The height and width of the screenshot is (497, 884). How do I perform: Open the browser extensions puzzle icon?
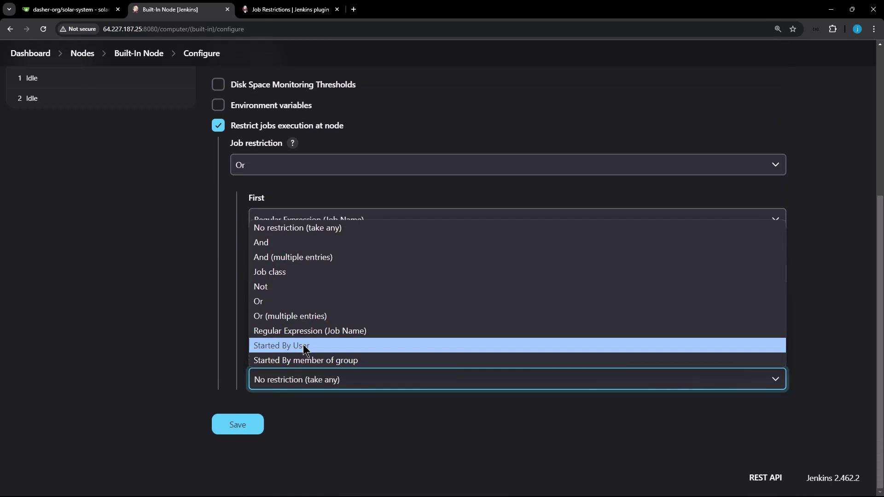(x=832, y=29)
